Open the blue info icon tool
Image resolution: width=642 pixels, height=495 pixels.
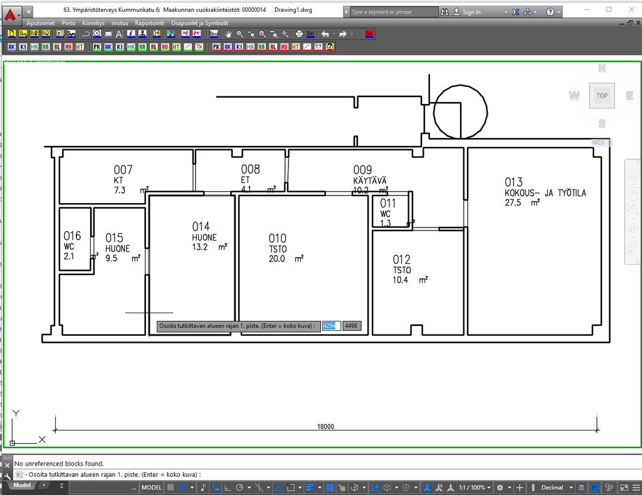point(131,34)
